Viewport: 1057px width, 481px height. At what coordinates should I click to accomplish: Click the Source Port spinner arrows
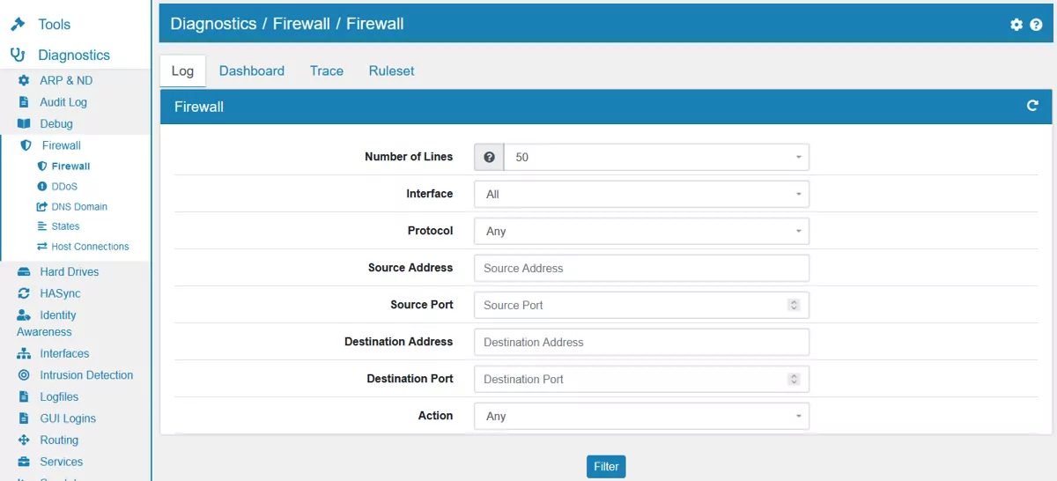pyautogui.click(x=794, y=305)
